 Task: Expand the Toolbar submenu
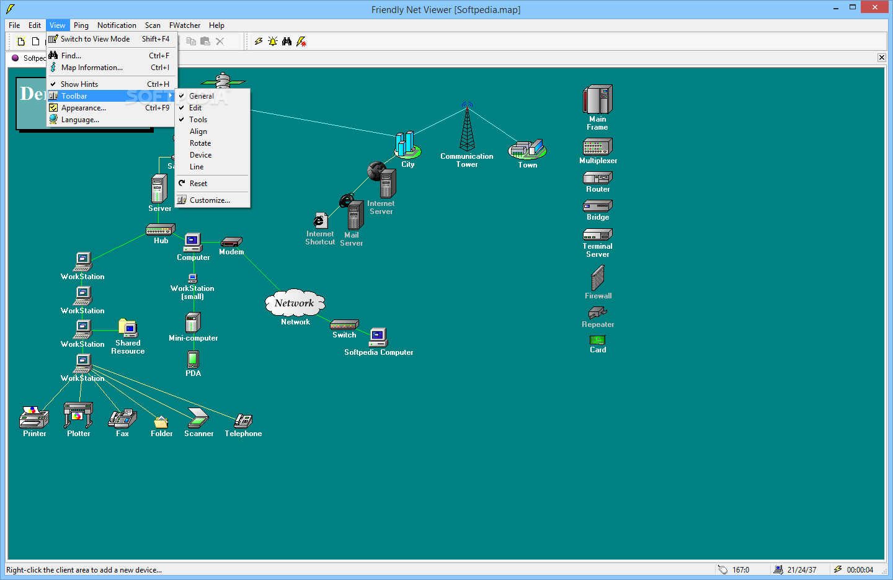click(112, 96)
